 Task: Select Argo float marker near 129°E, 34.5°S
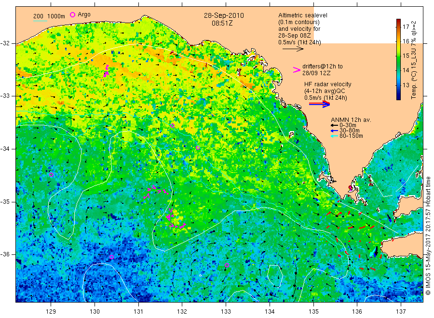(51, 174)
